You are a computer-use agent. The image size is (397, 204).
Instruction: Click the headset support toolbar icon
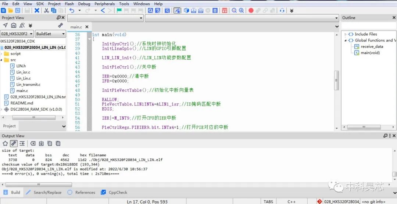tap(282, 10)
